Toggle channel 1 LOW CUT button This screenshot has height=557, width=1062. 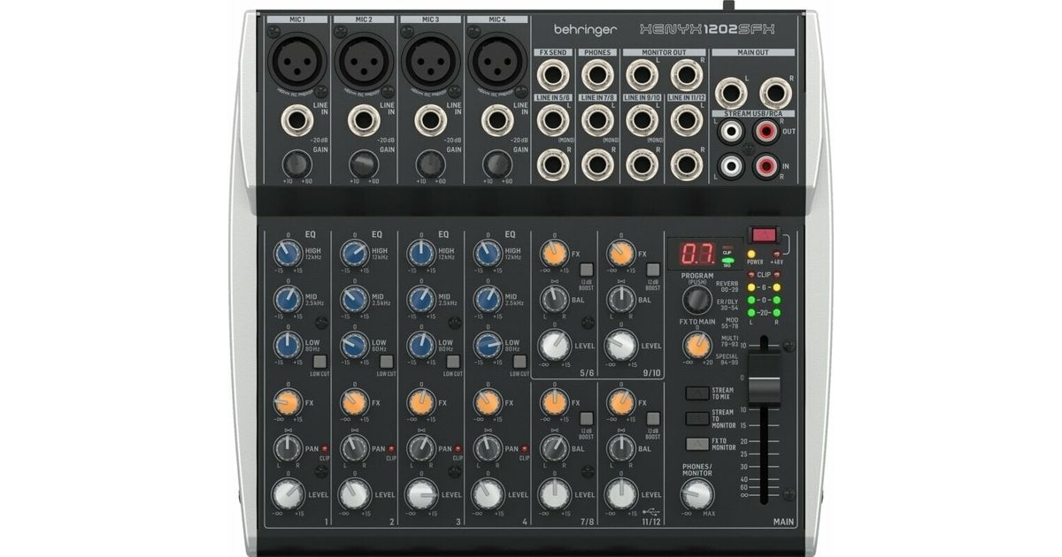(x=319, y=361)
